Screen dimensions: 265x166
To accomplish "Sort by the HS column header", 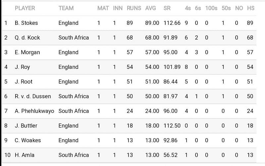I will 251,8.
